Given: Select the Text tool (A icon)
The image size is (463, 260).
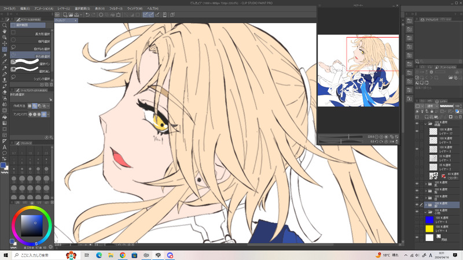Looking at the screenshot, I should 5,147.
